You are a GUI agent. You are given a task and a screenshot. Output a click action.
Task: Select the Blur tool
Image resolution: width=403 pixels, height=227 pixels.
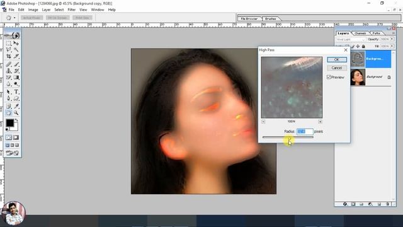pyautogui.click(x=8, y=84)
